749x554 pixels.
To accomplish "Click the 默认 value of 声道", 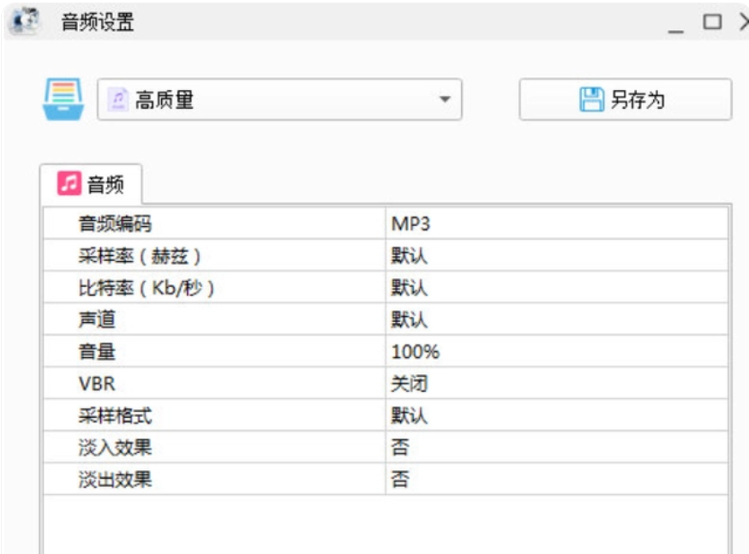I will [409, 319].
